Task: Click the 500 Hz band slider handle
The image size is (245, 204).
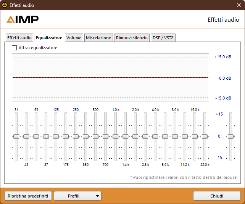Action: pyautogui.click(x=95, y=137)
